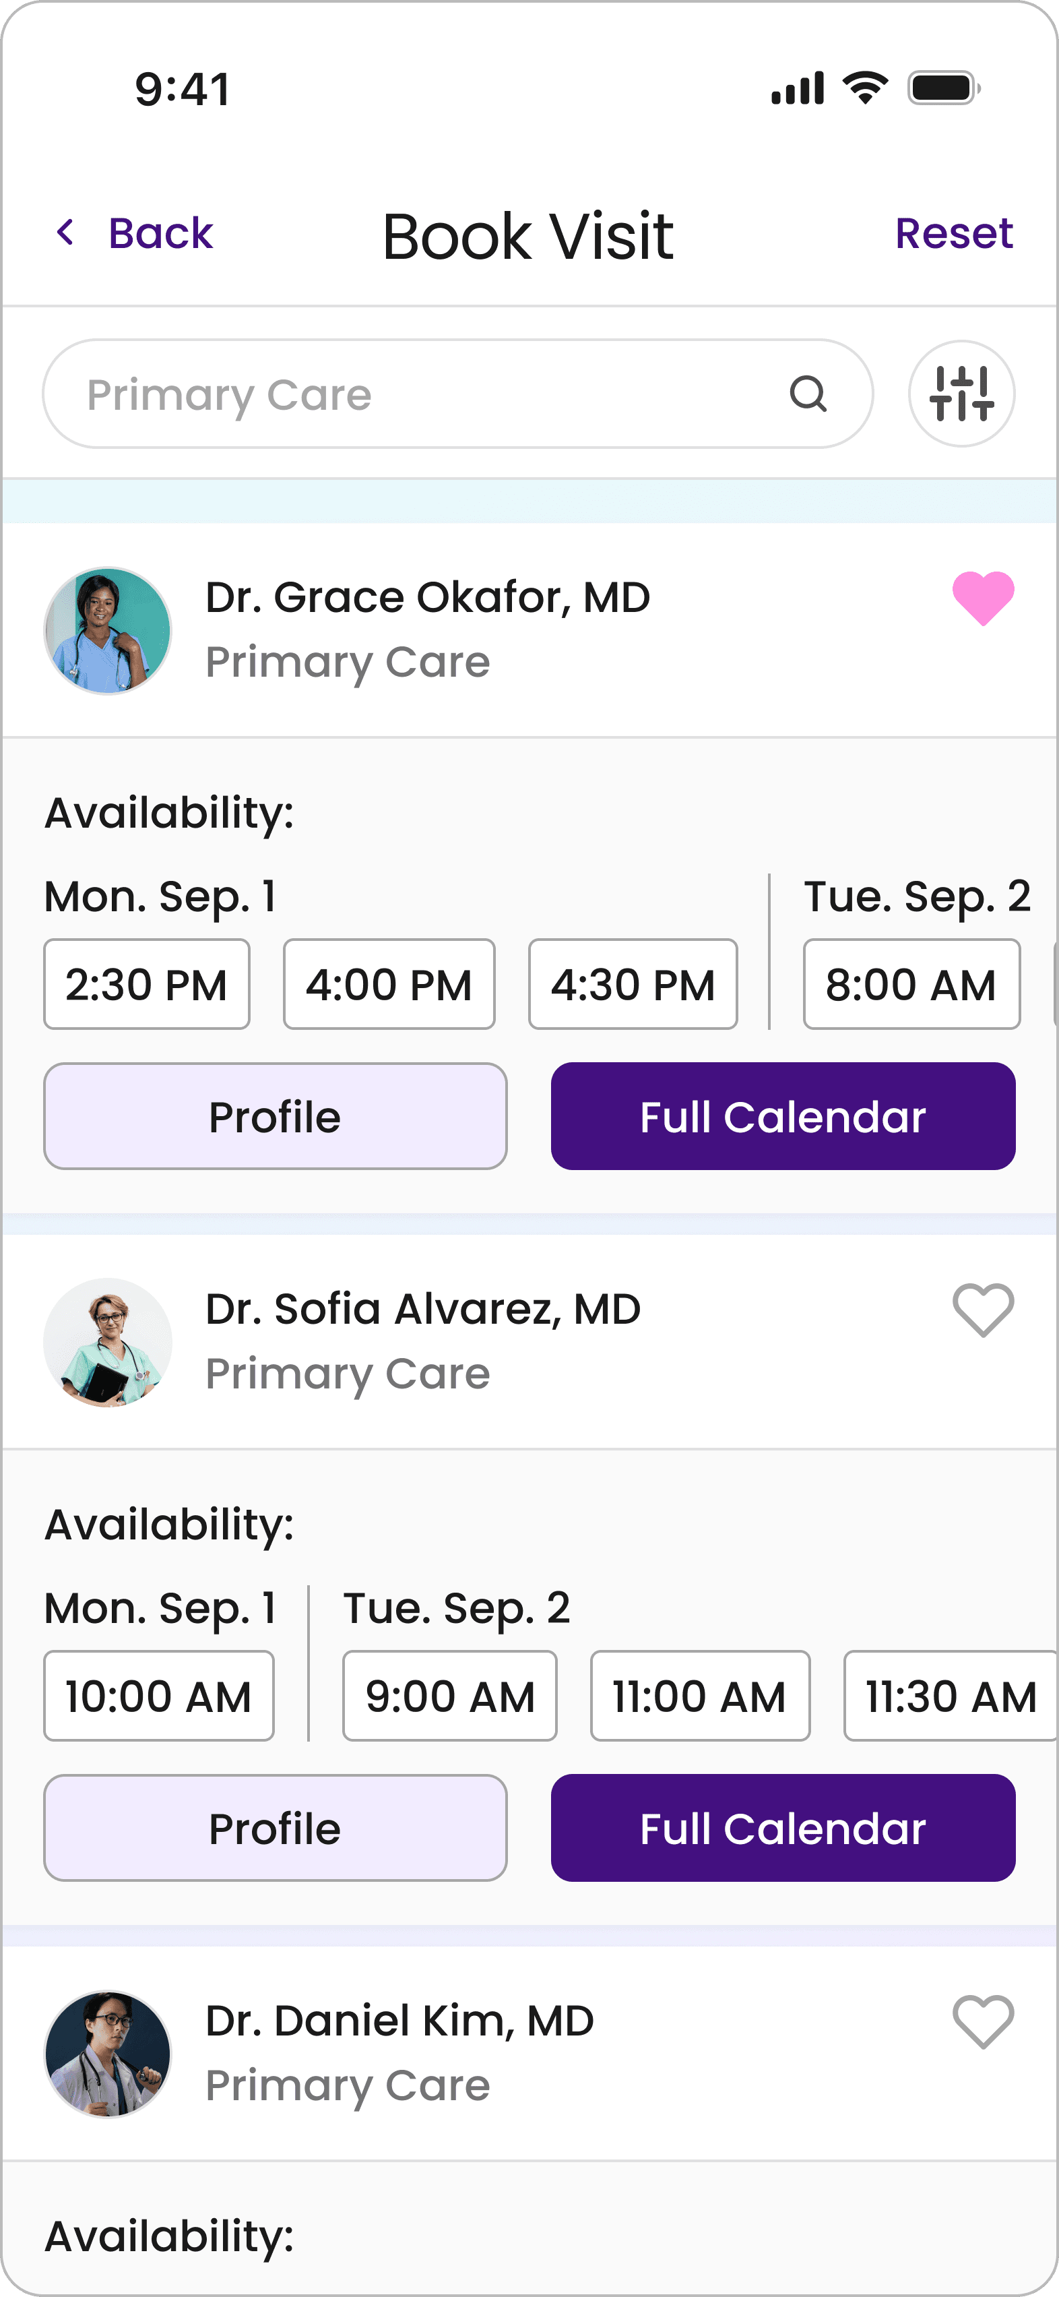Viewport: 1059px width, 2297px height.
Task: View Dr. Sofia Alvarez's Profile button
Action: [276, 1827]
